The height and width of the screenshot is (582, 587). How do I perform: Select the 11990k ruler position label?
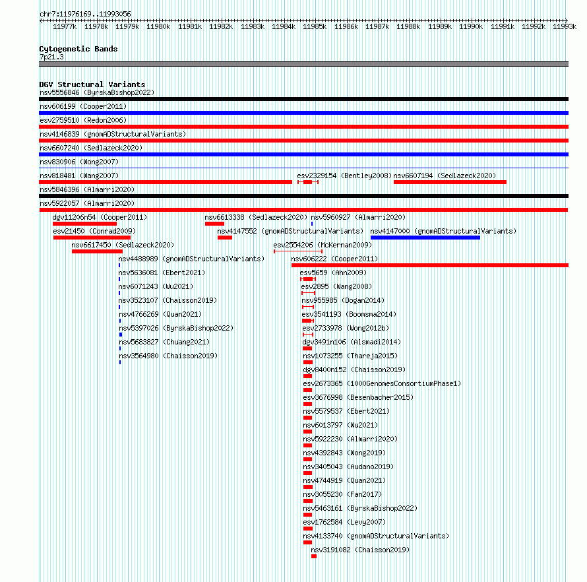click(x=471, y=26)
